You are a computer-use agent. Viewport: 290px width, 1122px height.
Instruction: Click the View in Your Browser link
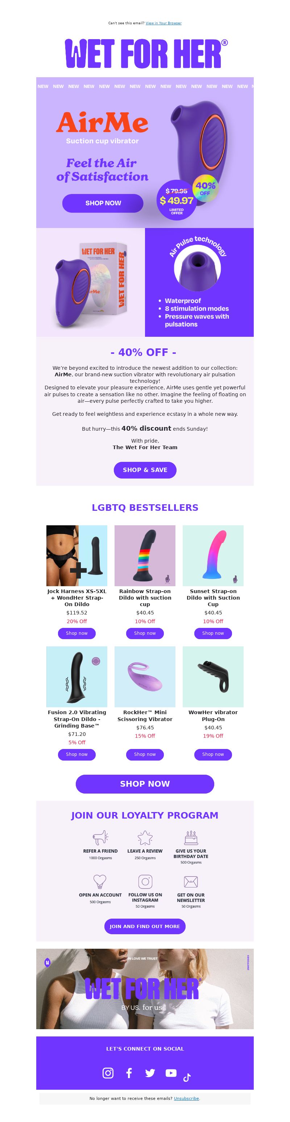(x=163, y=23)
